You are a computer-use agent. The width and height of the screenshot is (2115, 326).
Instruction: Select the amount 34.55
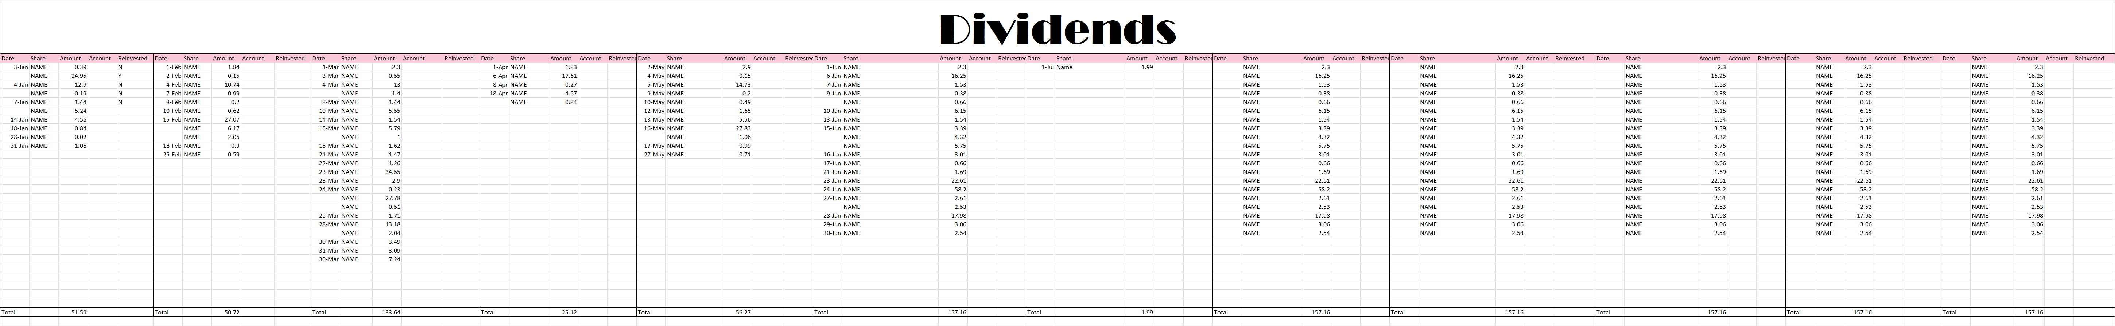(x=387, y=172)
